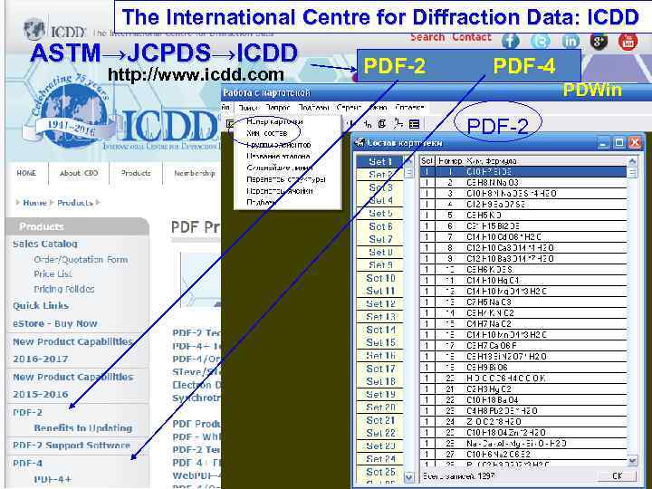Select Set 10 in the set list

coord(380,278)
